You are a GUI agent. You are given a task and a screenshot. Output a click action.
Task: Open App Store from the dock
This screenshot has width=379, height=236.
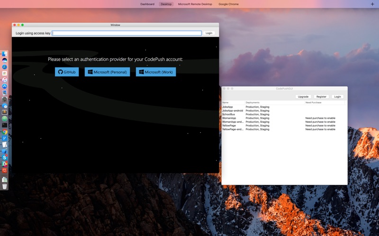[x=5, y=86]
